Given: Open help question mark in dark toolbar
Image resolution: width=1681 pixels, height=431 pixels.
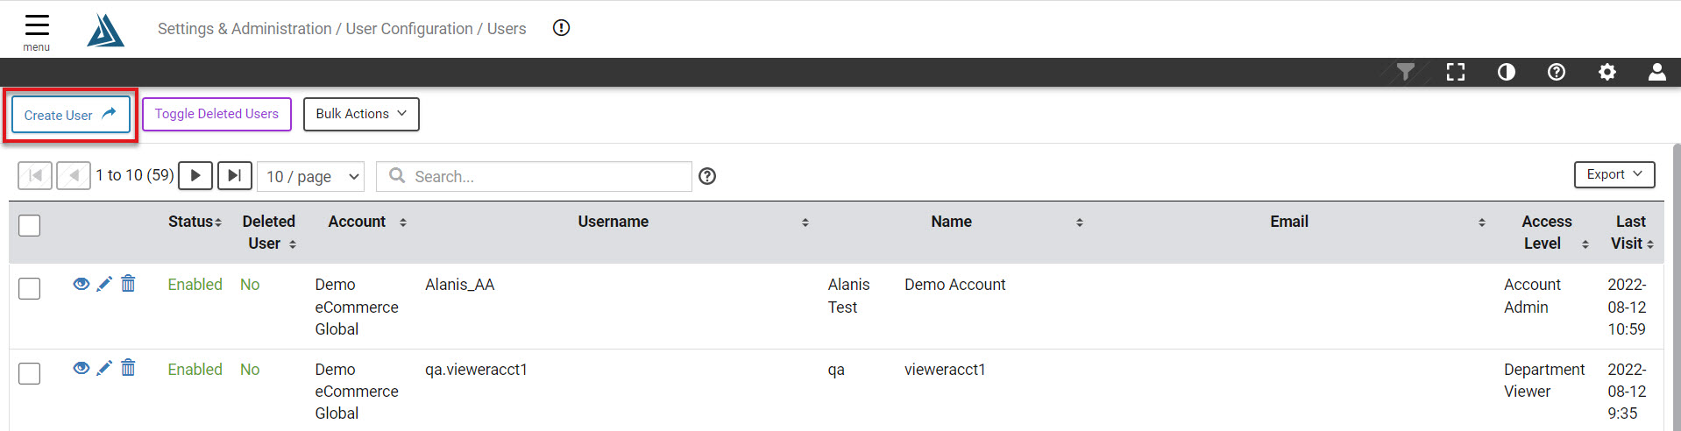Looking at the screenshot, I should point(1557,72).
